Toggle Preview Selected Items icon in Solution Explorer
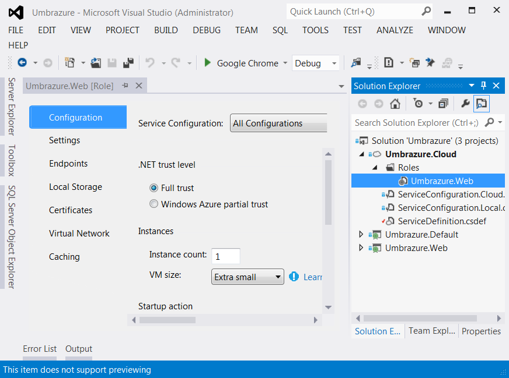509x378 pixels. [482, 104]
